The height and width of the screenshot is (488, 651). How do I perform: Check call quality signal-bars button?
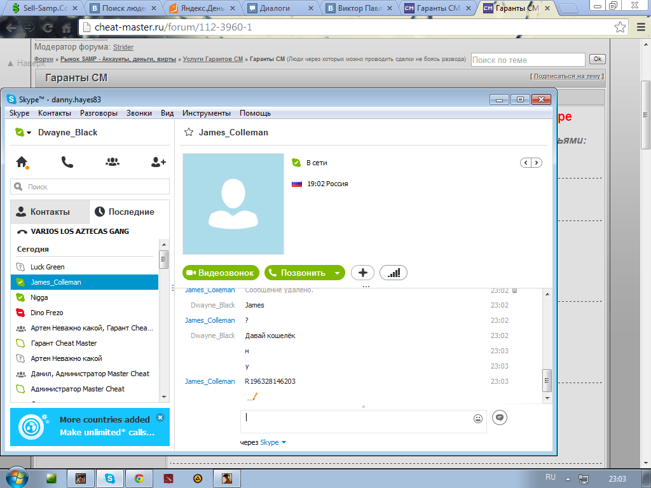[x=393, y=273]
